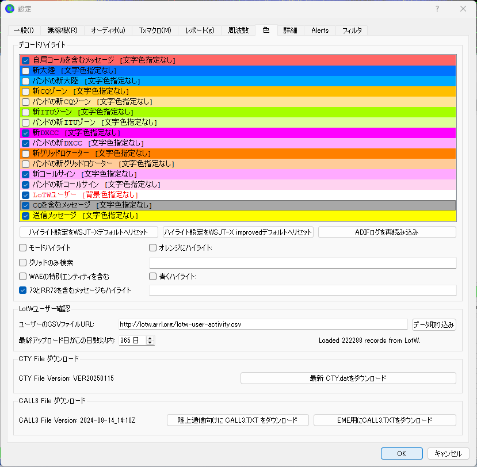Click inside the 365 日 spin box

[133, 340]
